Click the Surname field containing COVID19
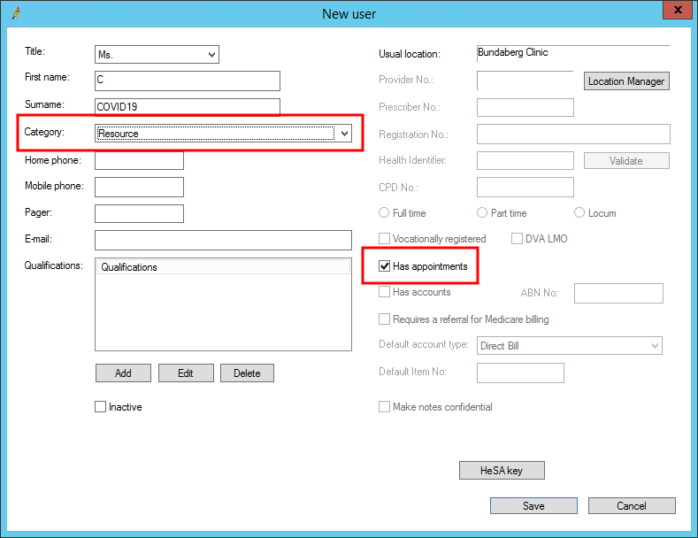Viewport: 698px width, 538px height. click(188, 107)
